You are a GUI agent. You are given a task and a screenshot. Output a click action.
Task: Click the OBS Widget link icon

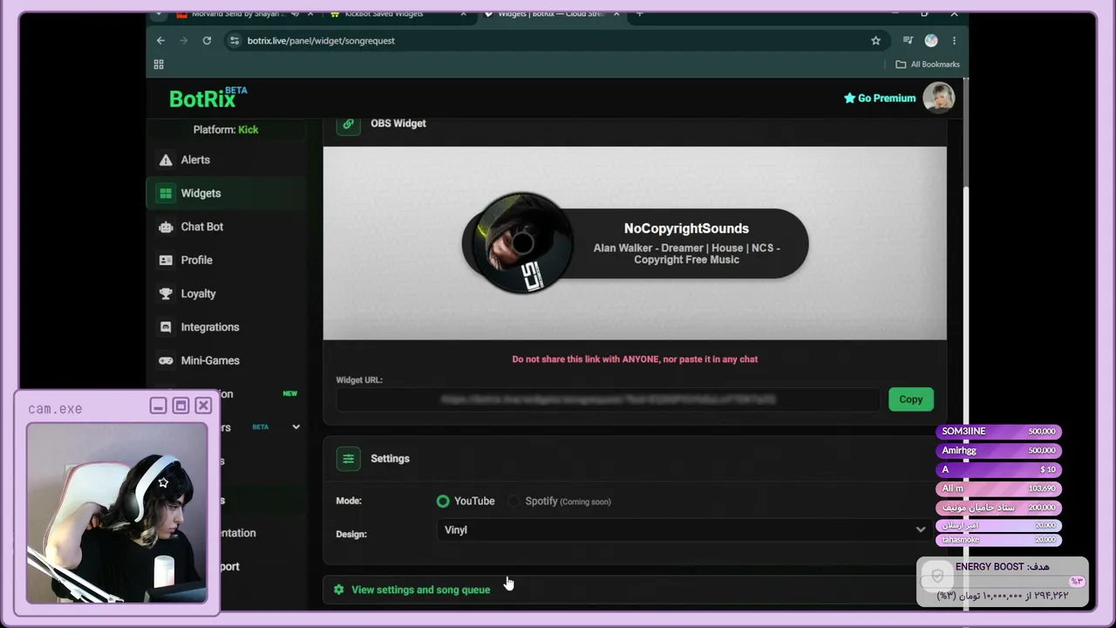tap(348, 124)
